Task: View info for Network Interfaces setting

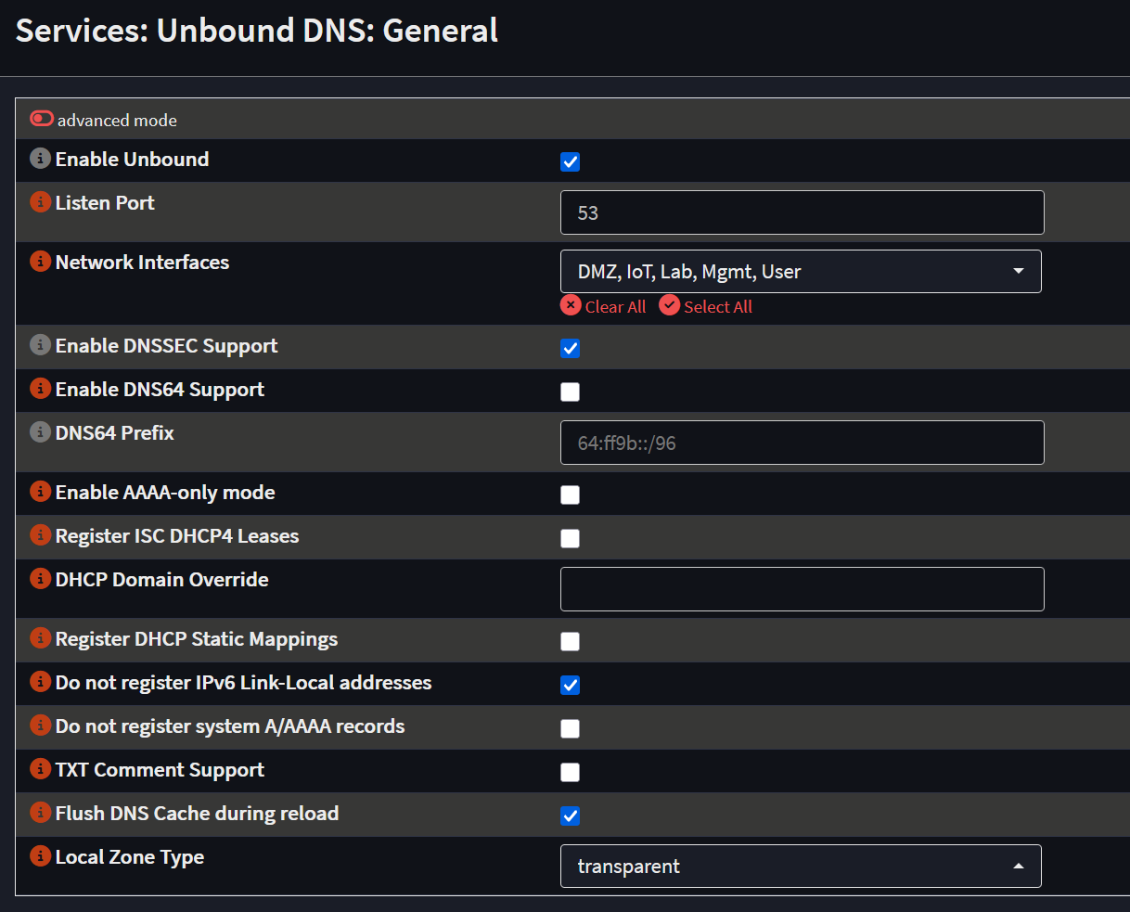Action: 39,261
